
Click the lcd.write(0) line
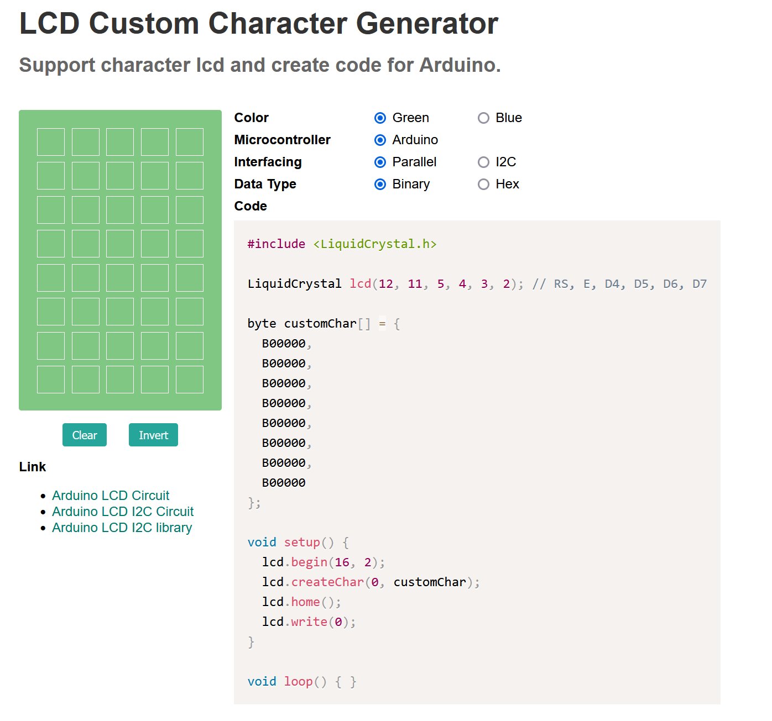point(309,622)
